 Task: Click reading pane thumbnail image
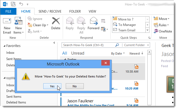pos(170,84)
